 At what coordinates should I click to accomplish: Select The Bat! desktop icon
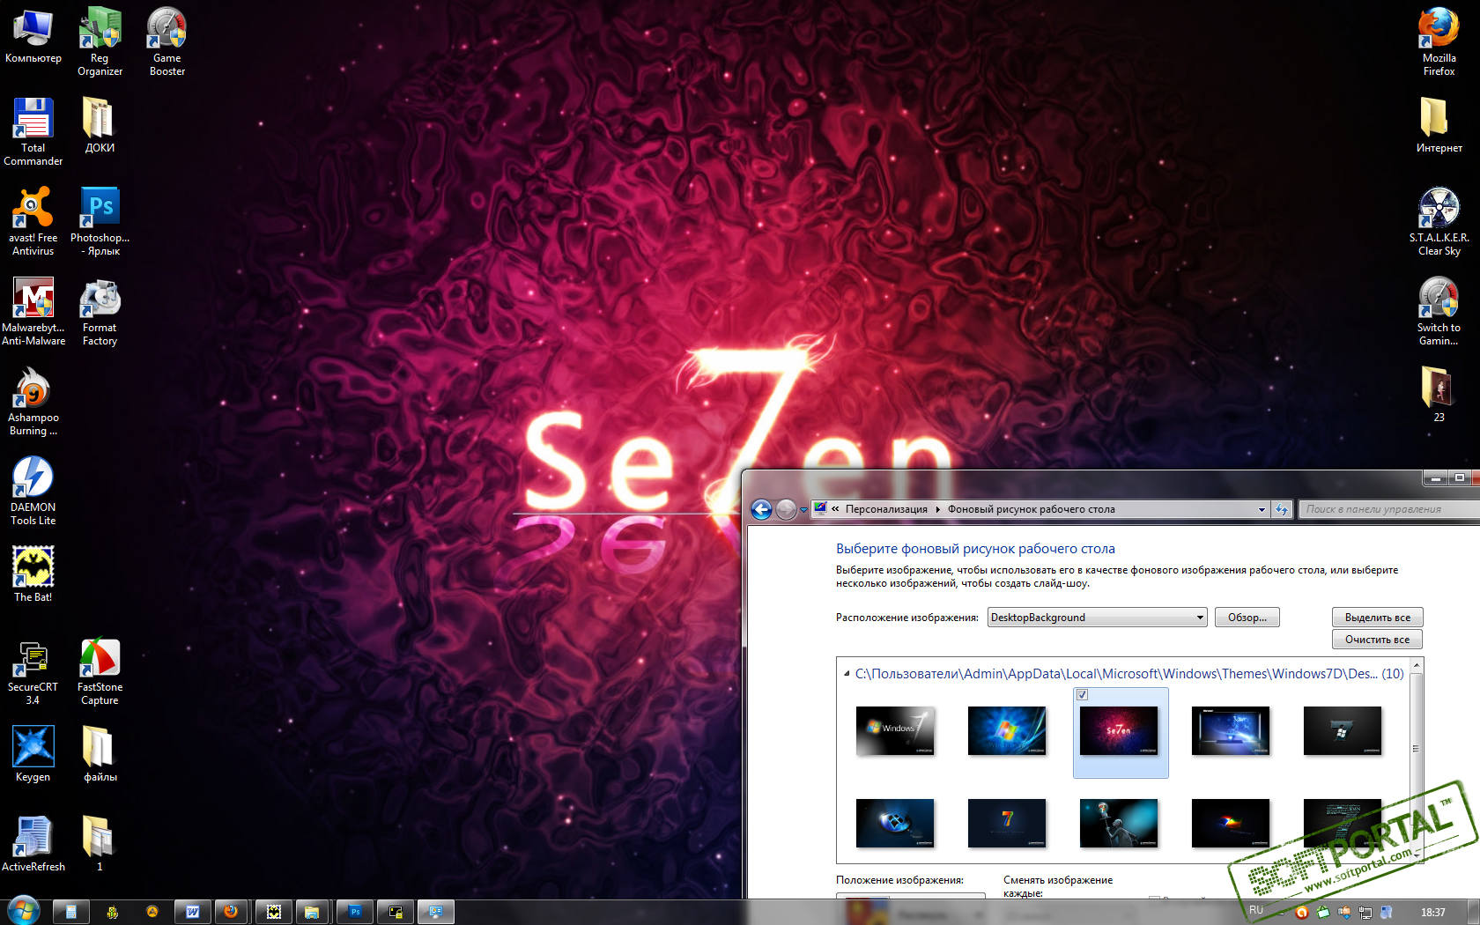pyautogui.click(x=33, y=573)
